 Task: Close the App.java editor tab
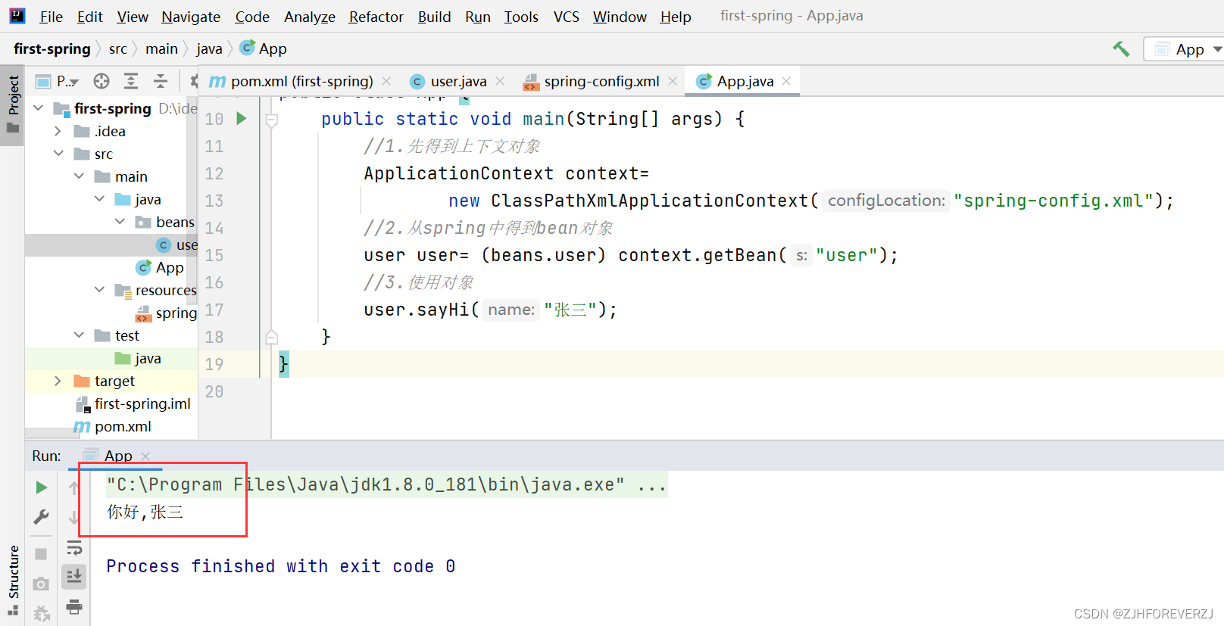(x=787, y=81)
